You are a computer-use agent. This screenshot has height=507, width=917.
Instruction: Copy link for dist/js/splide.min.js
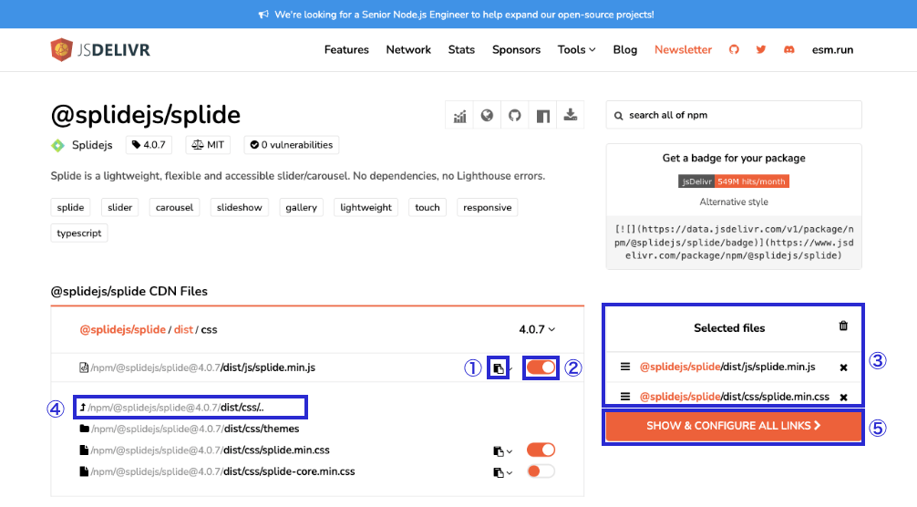point(499,368)
